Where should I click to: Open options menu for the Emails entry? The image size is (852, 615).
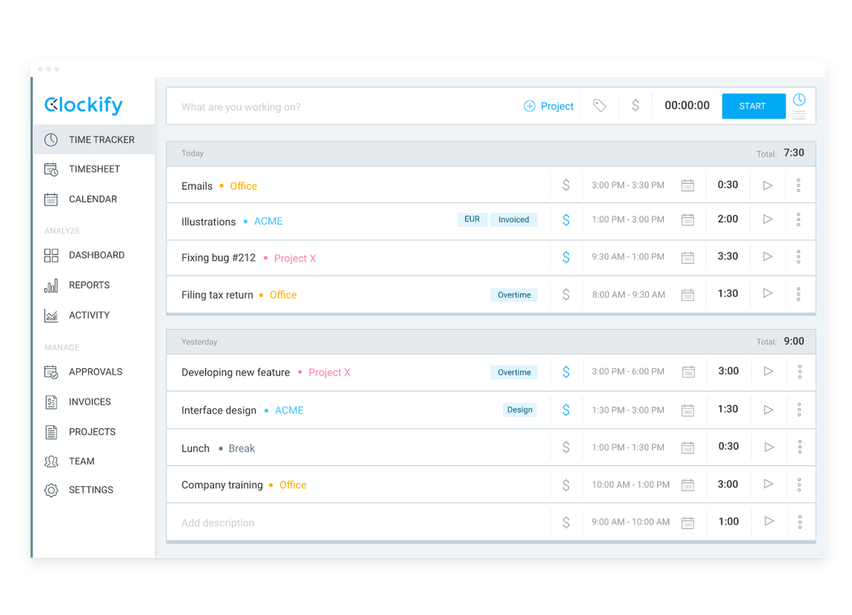(x=799, y=185)
